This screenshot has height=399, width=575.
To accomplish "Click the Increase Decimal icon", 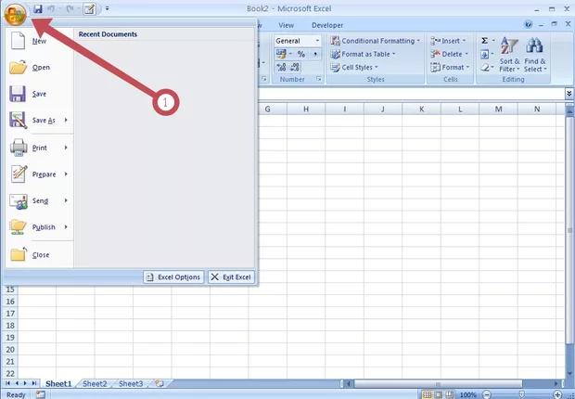I will pos(281,67).
